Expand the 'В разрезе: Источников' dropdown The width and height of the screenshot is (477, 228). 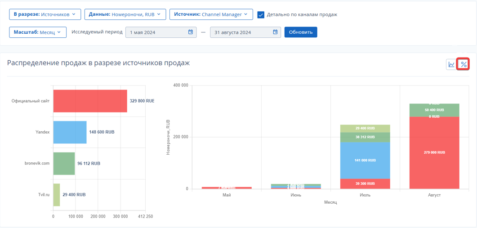pos(45,14)
